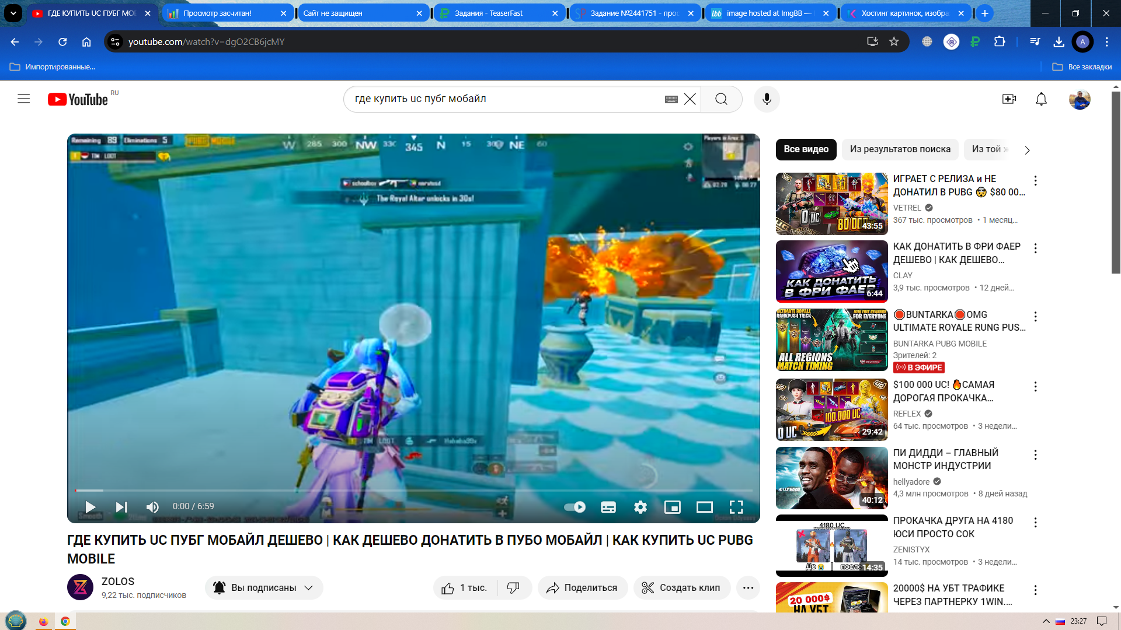
Task: Open more actions menu below the video
Action: tap(748, 588)
